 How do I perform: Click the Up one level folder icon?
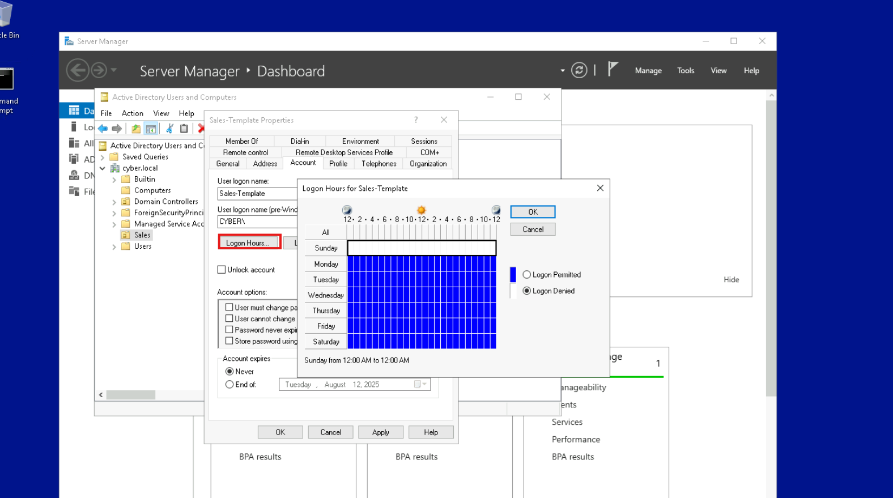(x=136, y=129)
